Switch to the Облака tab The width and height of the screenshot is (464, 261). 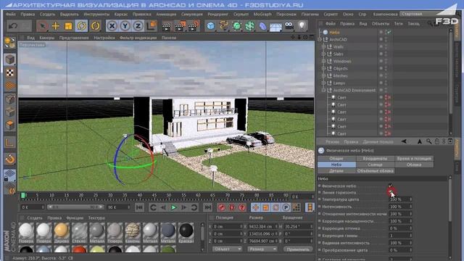[x=414, y=165]
